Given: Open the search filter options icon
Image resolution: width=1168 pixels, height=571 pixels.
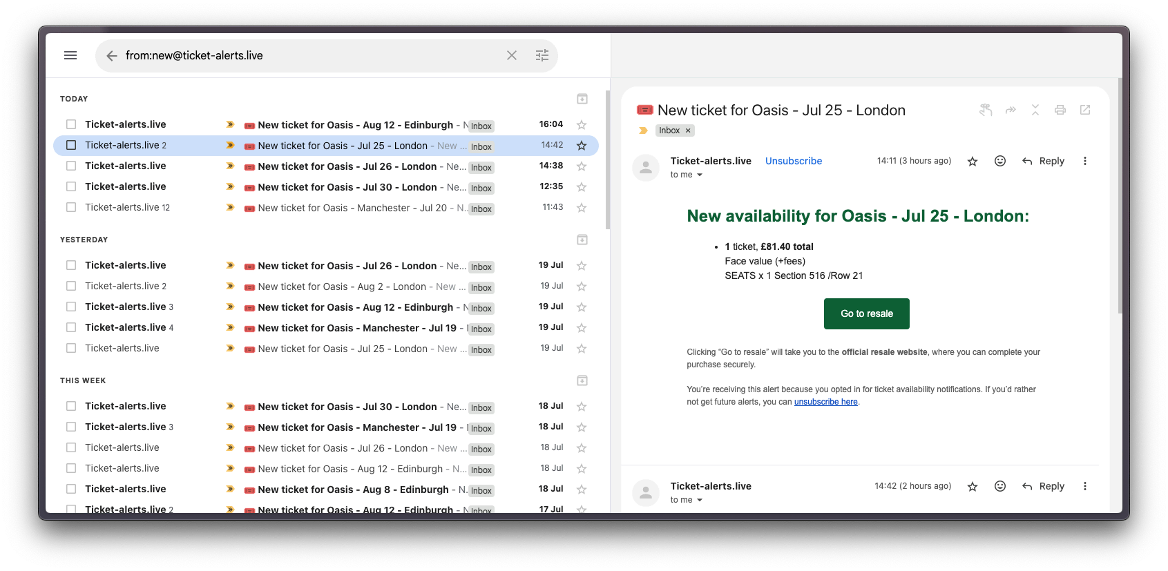Looking at the screenshot, I should click(x=542, y=55).
